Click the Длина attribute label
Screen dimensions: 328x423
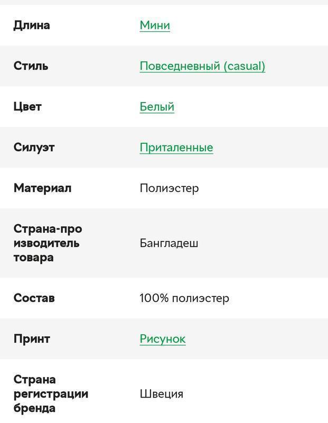32,25
